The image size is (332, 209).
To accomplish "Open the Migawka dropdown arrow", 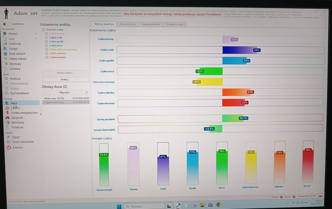I will [87, 93].
